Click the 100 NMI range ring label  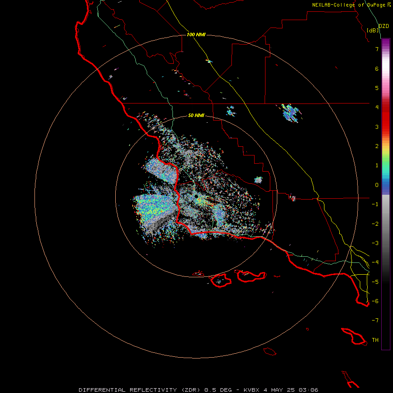click(196, 34)
